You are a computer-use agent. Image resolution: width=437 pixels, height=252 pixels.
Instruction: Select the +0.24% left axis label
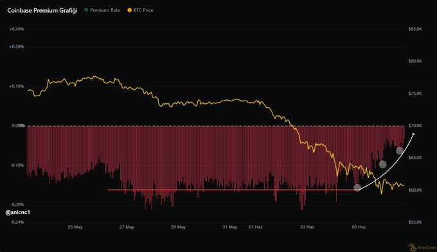17,29
